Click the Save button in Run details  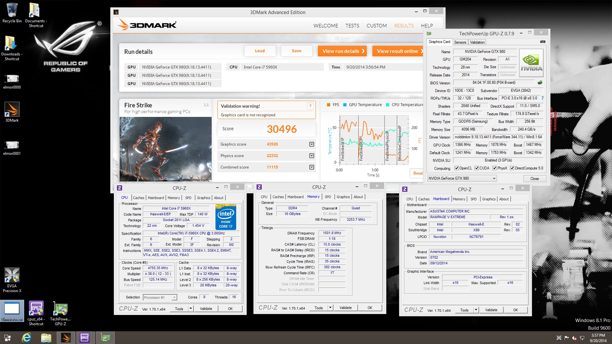296,51
